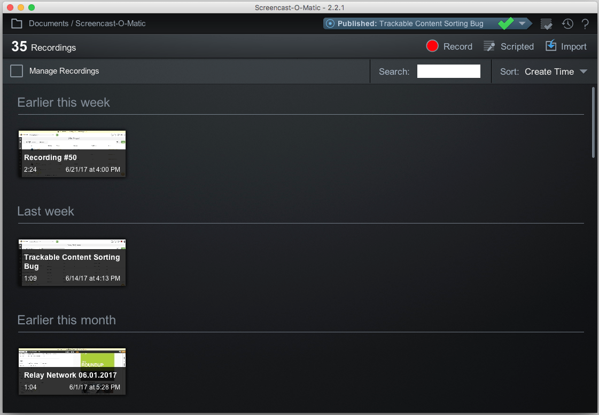Click the 35 Recordings count

(x=44, y=46)
